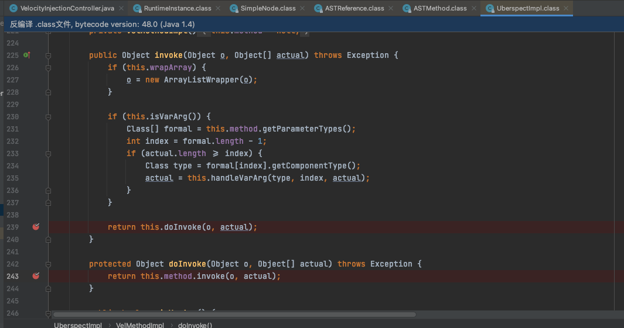The image size is (624, 328).
Task: Close the VelocityInjectionController.java tab
Action: 121,8
